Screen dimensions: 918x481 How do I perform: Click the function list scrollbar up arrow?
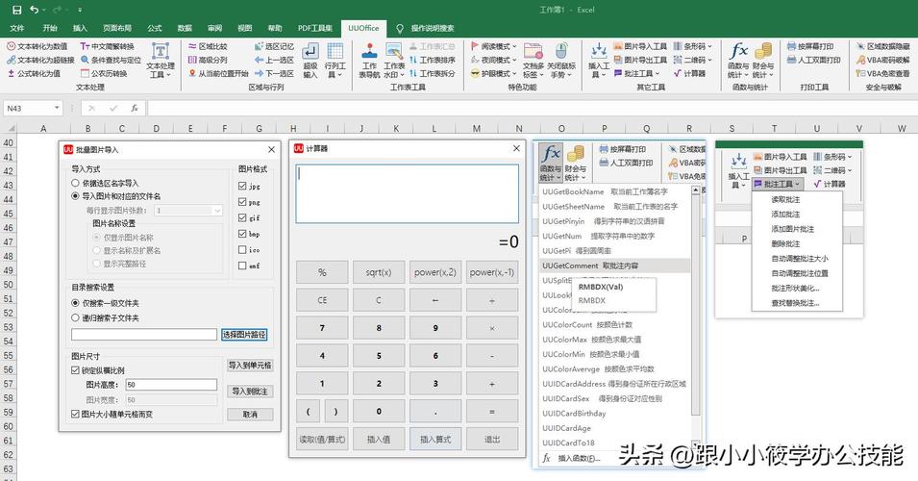coord(696,190)
